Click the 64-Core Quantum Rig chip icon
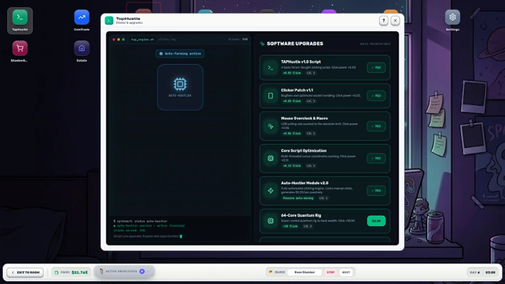Screen dimensions: 505x284 (x=270, y=221)
